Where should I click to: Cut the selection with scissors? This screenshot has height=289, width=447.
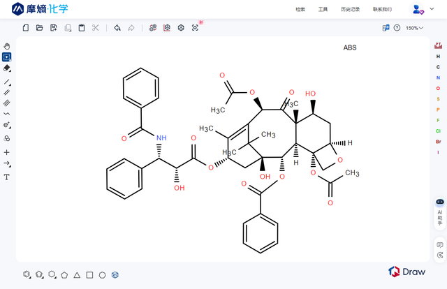point(96,28)
